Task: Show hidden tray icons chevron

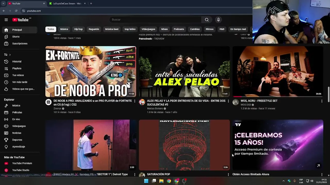Action: click(283, 181)
